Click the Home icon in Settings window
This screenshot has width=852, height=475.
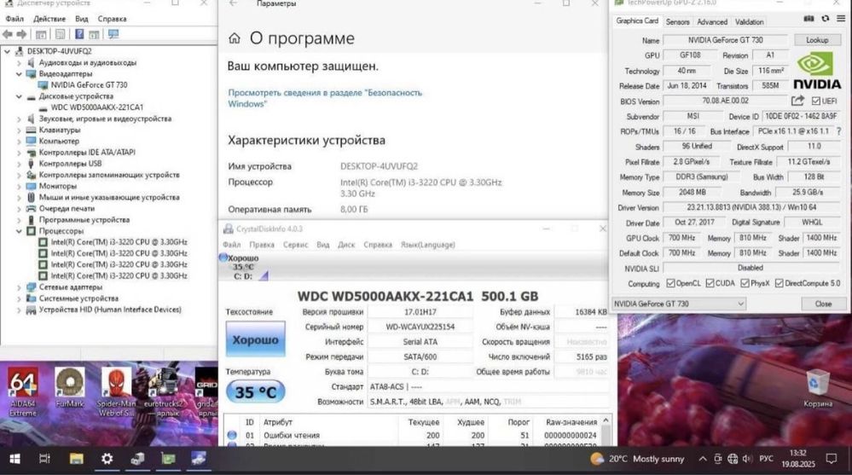(235, 38)
